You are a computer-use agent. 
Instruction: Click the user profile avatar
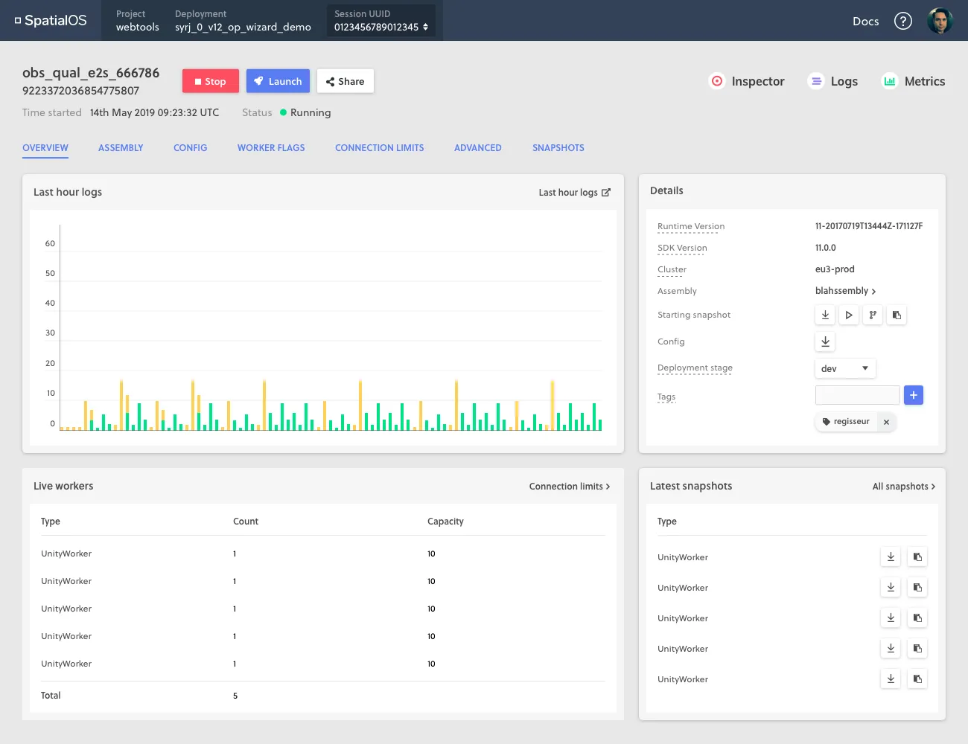coord(940,21)
